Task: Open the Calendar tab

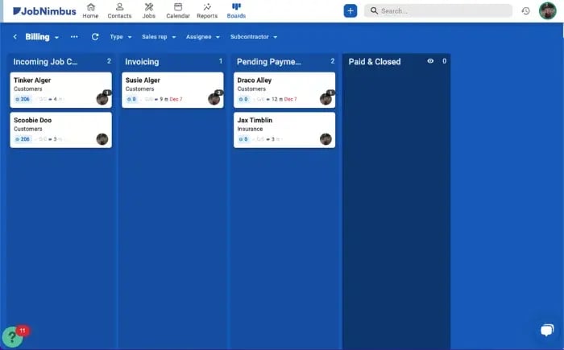Action: click(x=178, y=11)
